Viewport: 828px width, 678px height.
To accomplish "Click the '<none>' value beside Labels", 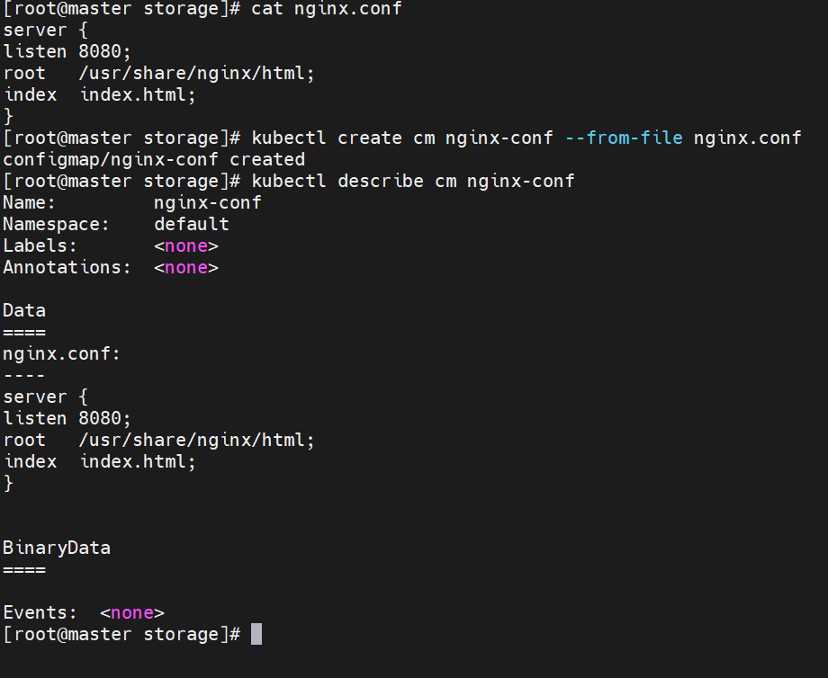I will (186, 246).
